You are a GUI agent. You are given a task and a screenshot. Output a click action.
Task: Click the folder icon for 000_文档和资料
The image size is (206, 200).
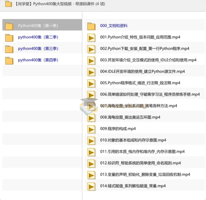pyautogui.click(x=91, y=26)
